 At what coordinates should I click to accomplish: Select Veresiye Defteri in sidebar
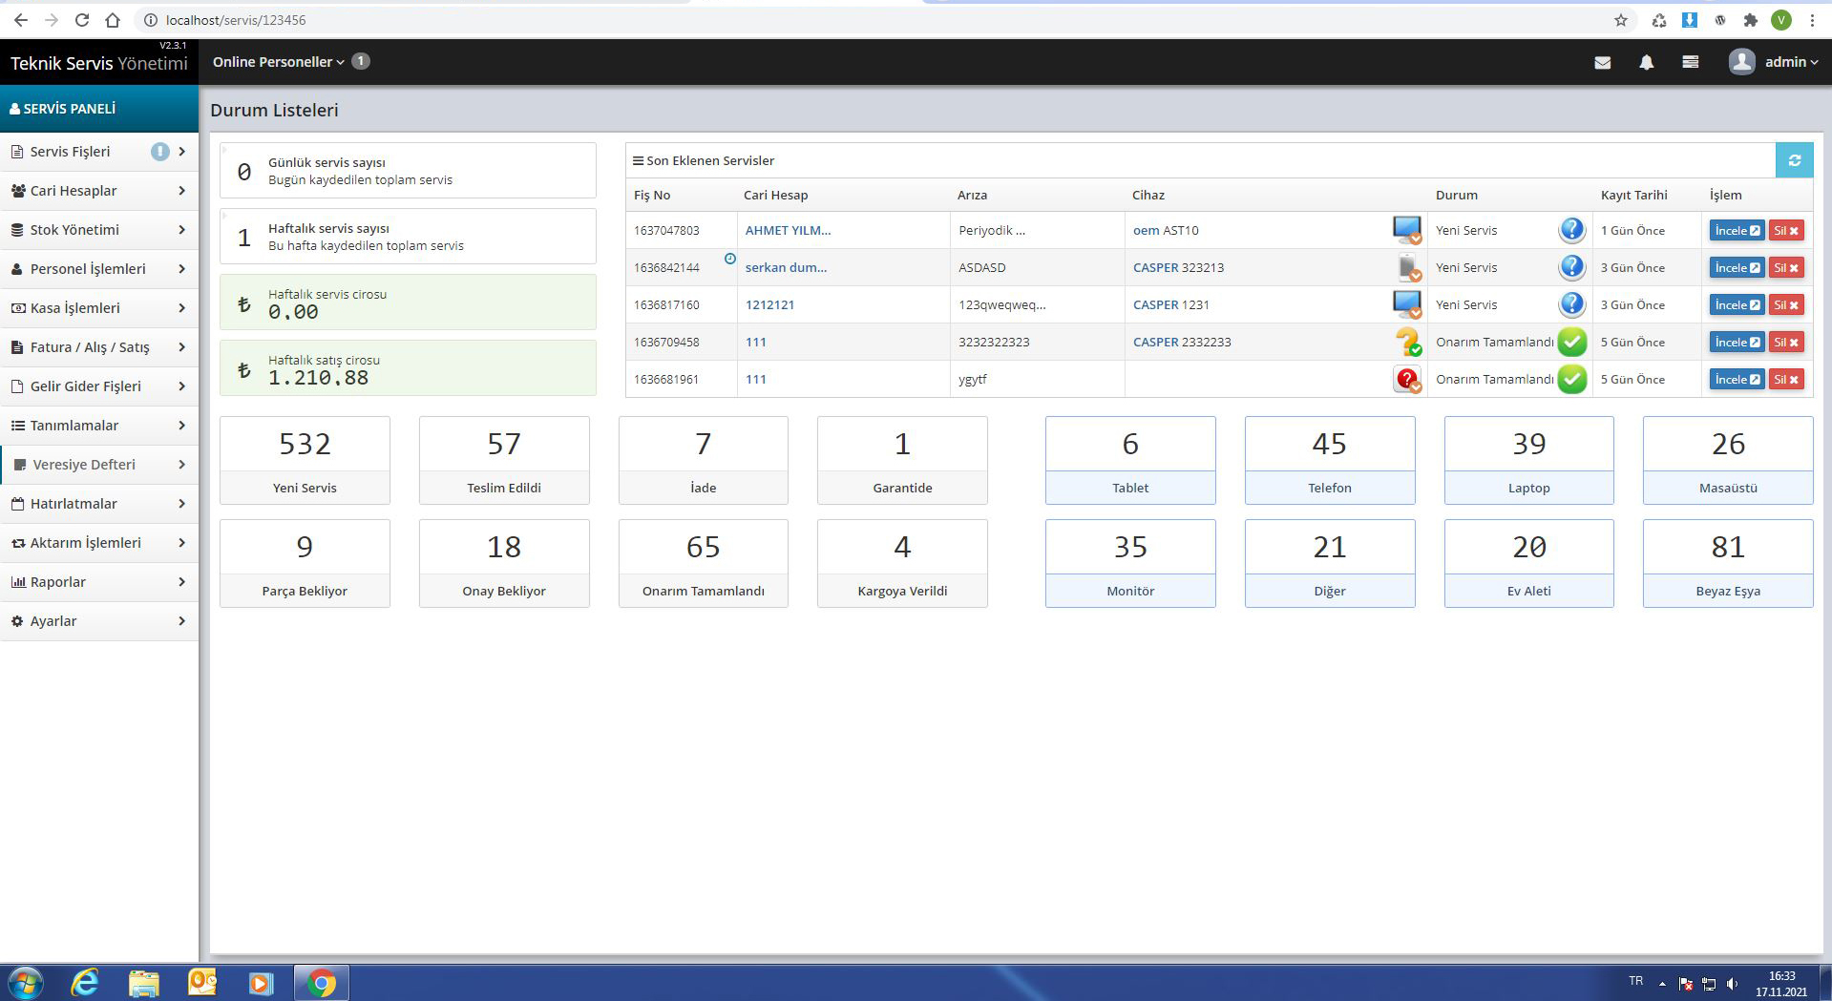tap(99, 465)
